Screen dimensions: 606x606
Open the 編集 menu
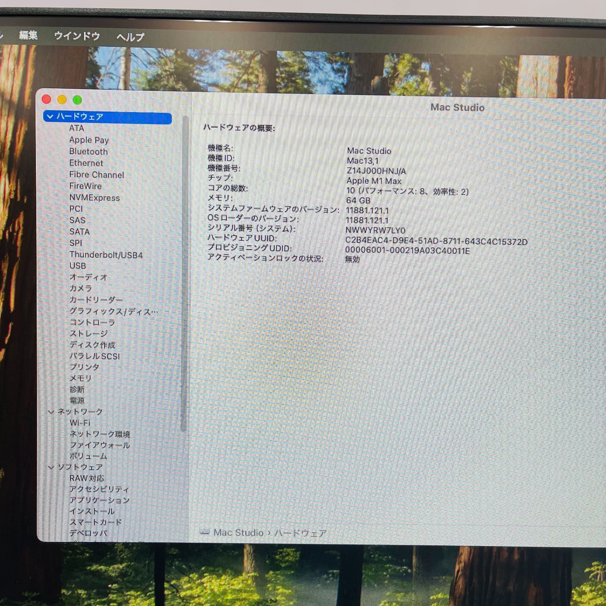[x=28, y=36]
